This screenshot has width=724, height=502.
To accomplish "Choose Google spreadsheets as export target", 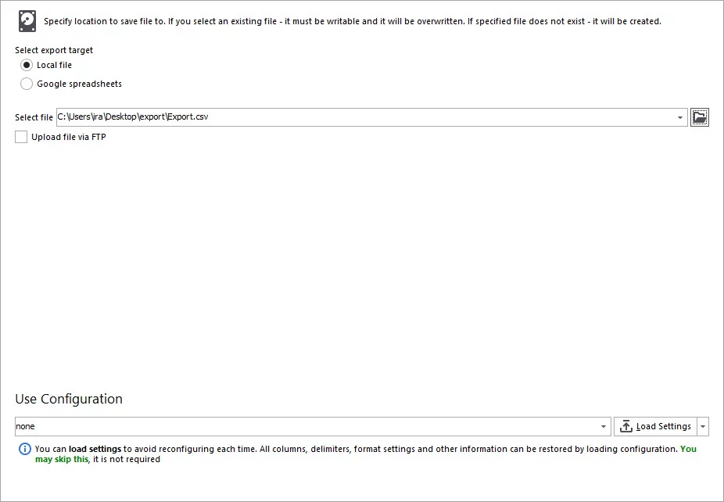I will click(x=27, y=84).
